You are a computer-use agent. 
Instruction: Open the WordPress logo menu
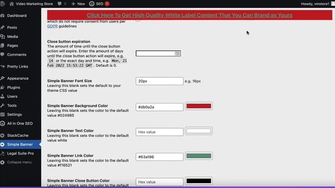point(2,4)
